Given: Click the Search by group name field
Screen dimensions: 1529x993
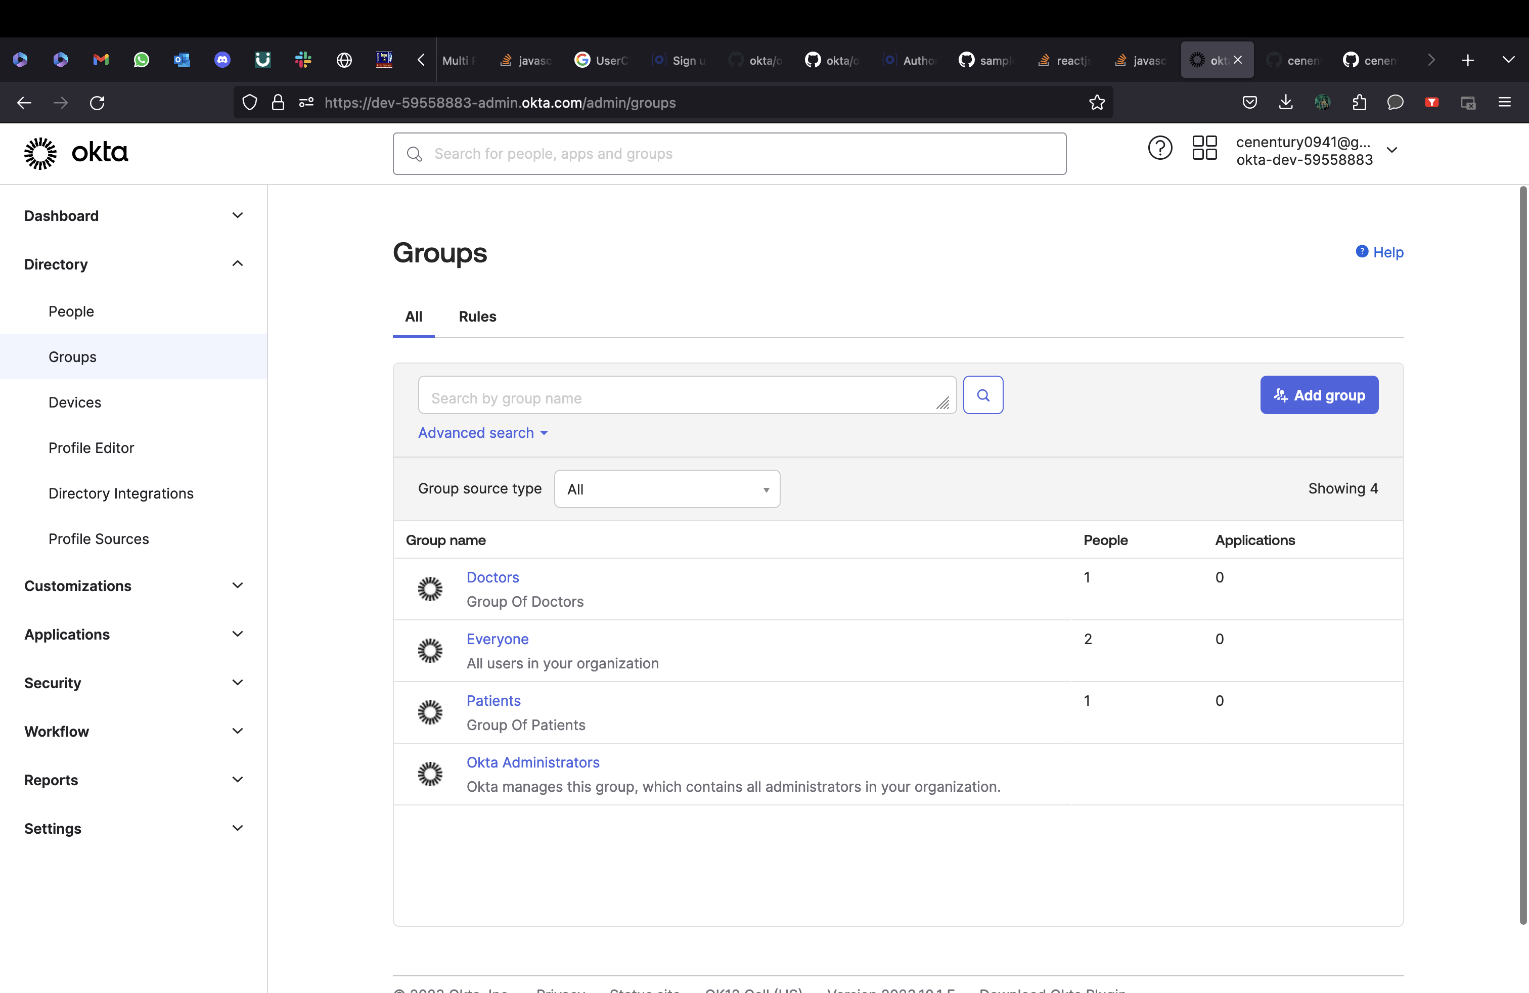Looking at the screenshot, I should point(681,397).
